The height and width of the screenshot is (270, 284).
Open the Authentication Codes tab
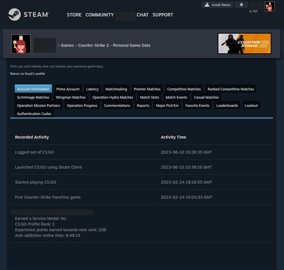click(x=34, y=114)
